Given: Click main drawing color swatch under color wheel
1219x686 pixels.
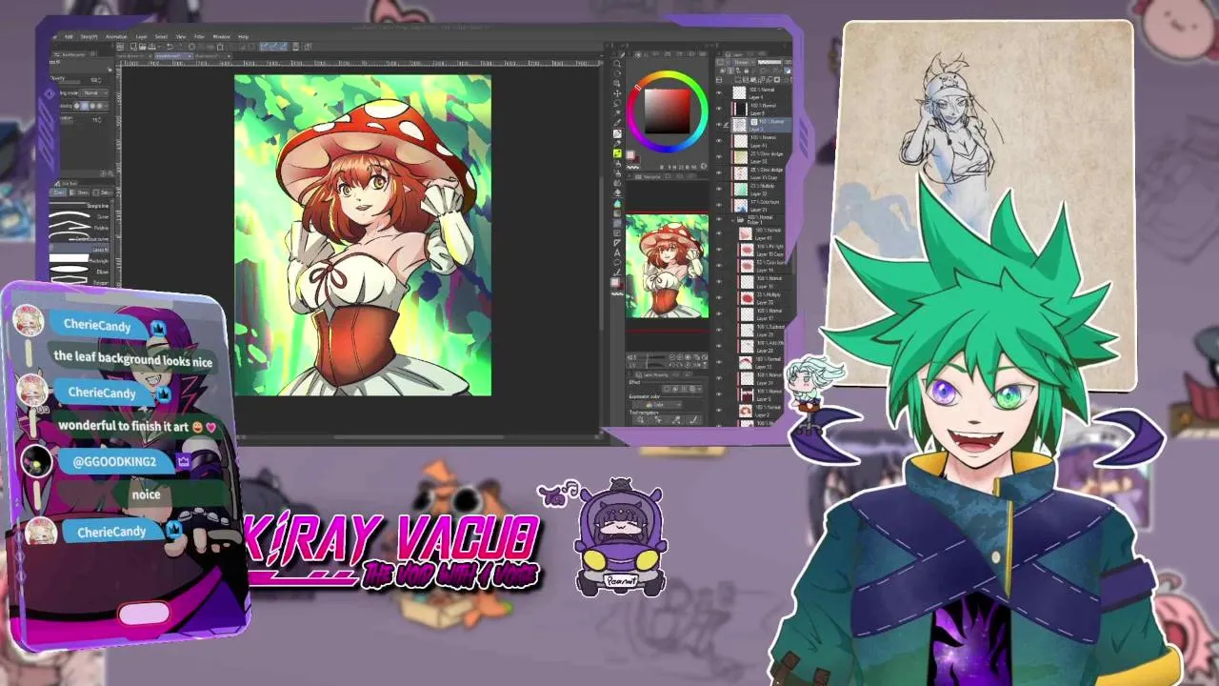Looking at the screenshot, I should click(629, 155).
